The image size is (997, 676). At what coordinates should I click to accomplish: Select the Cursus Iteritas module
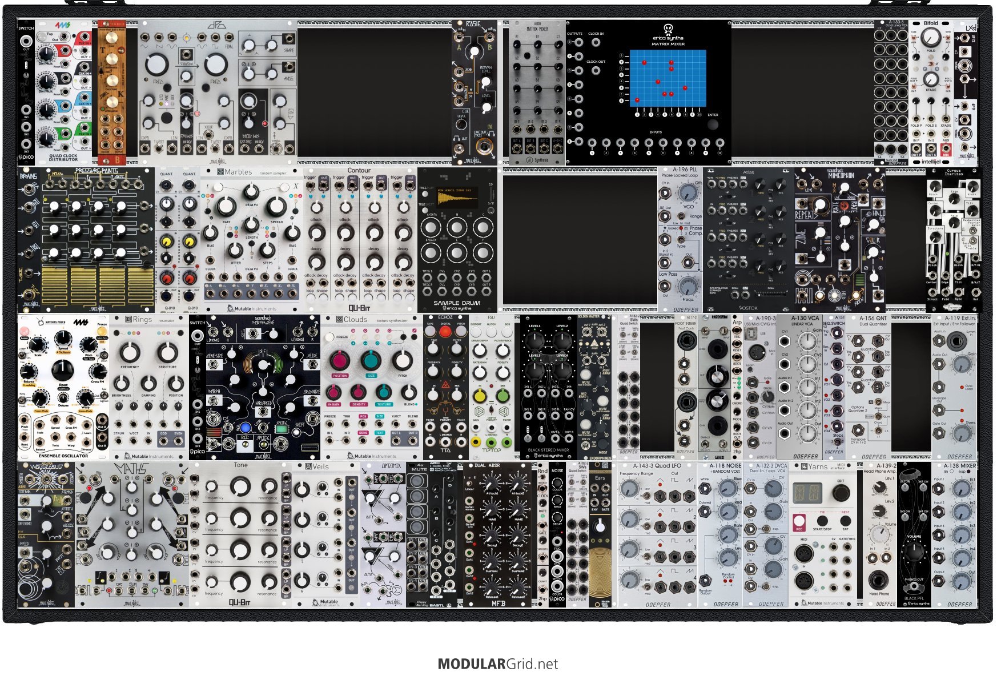pyautogui.click(x=954, y=240)
